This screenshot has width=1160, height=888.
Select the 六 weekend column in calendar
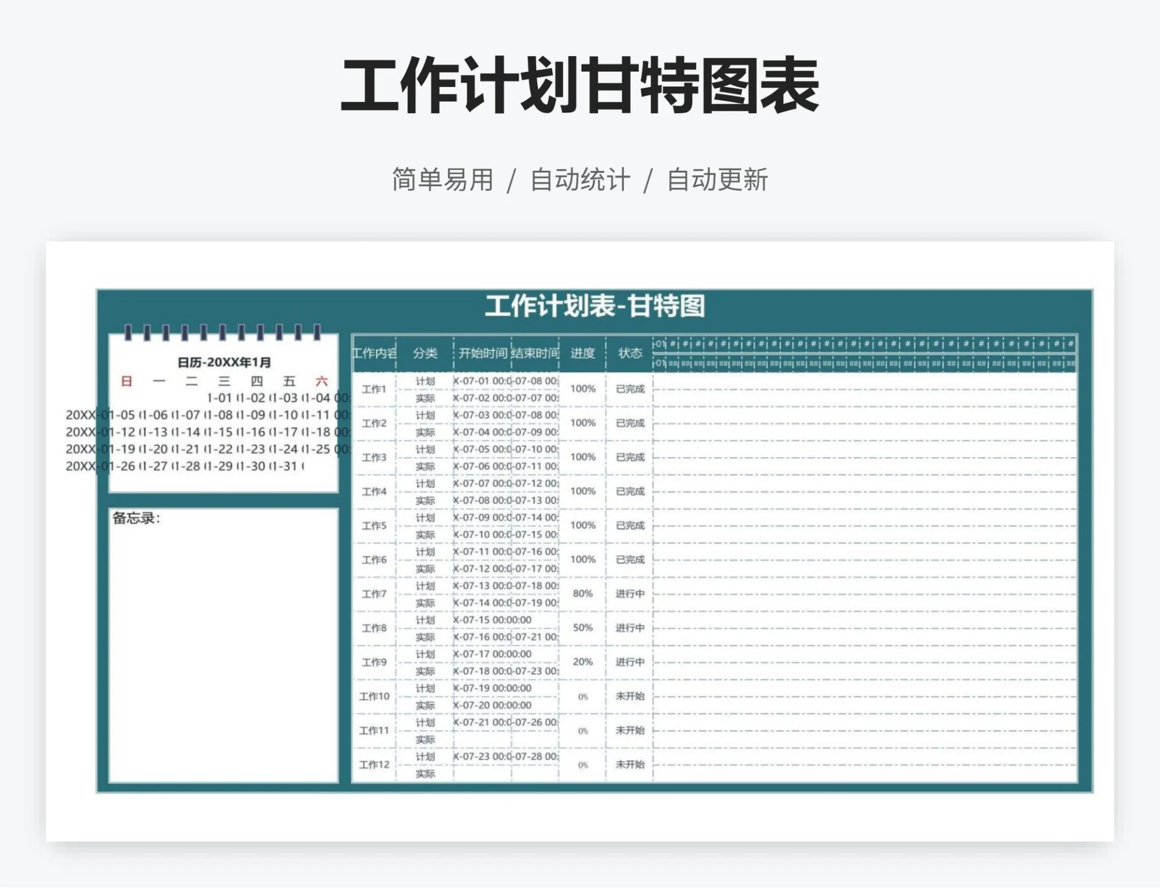tap(323, 381)
